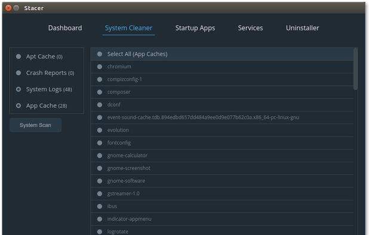Open the Uninstaller tab

(x=302, y=28)
